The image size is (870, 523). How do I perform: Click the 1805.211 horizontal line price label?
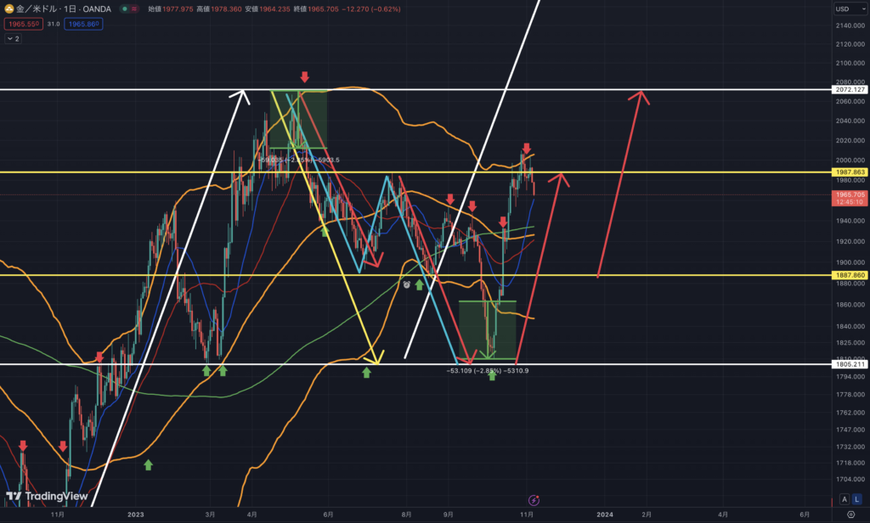tap(850, 364)
